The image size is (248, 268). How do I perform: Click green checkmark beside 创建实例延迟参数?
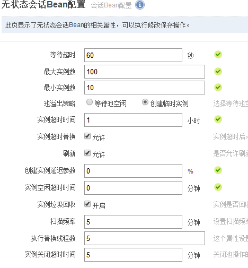218,170
